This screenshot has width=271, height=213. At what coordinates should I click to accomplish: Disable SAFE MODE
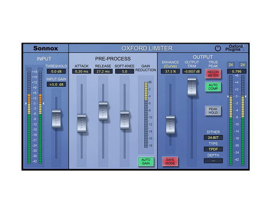click(170, 161)
